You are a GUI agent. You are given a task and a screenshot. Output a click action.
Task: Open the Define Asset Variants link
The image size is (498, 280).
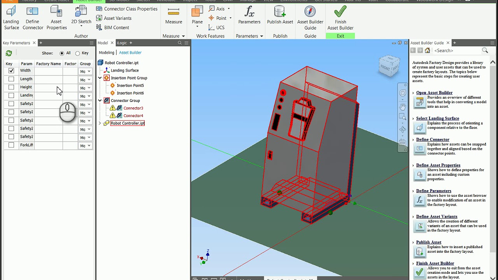(x=437, y=216)
